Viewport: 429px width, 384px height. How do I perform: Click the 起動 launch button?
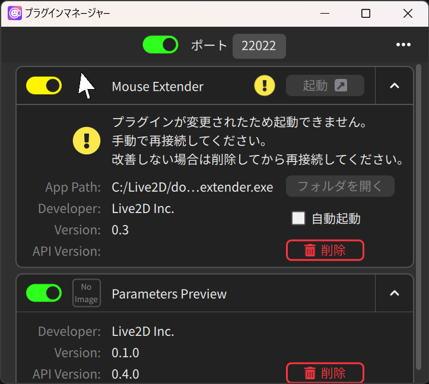[325, 85]
